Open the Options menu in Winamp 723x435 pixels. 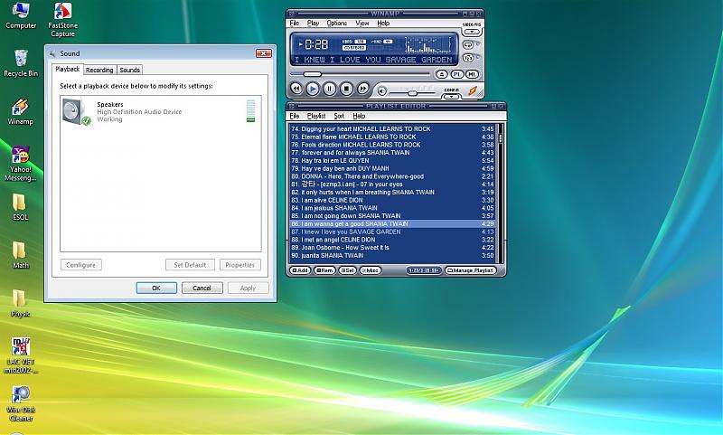click(336, 23)
